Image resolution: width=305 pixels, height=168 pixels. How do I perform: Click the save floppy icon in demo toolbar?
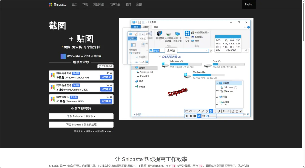tap(233, 111)
